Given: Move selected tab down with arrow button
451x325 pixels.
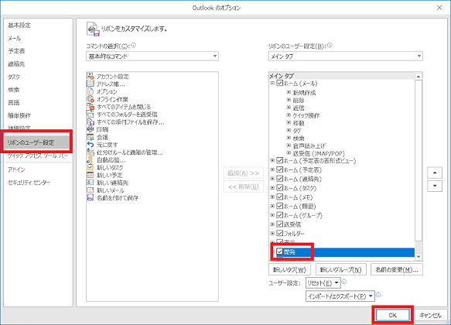Looking at the screenshot, I should pos(435,186).
